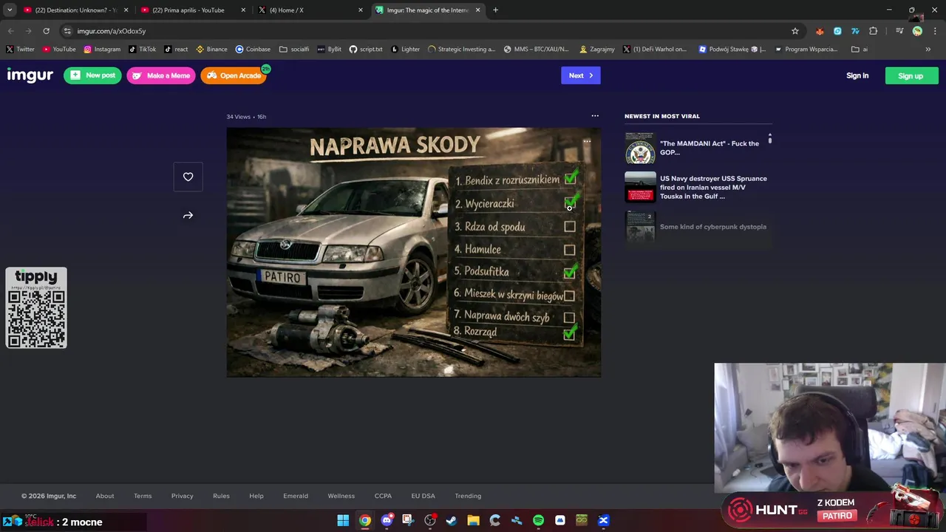Open the Imgur Arcade button
Image resolution: width=946 pixels, height=532 pixels.
coord(234,75)
